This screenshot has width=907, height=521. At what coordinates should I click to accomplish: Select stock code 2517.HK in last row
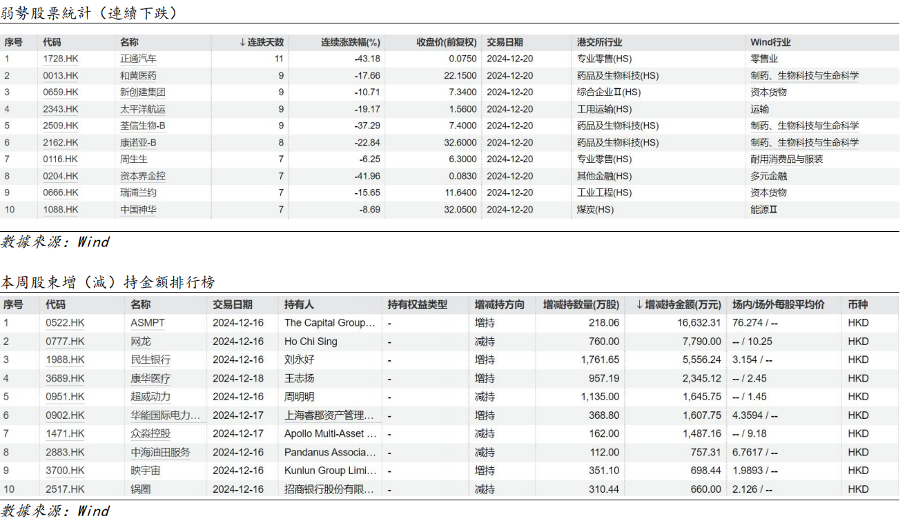[x=65, y=489]
